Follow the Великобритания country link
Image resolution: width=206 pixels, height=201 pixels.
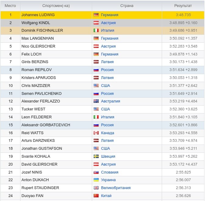click(x=116, y=188)
